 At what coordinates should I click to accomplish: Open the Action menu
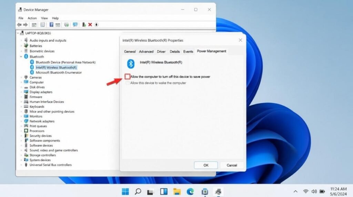tap(32, 18)
